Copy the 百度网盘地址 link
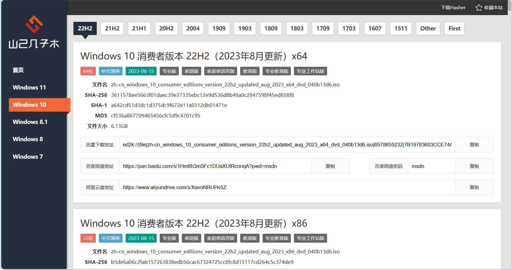This screenshot has height=270, width=512. pos(330,166)
